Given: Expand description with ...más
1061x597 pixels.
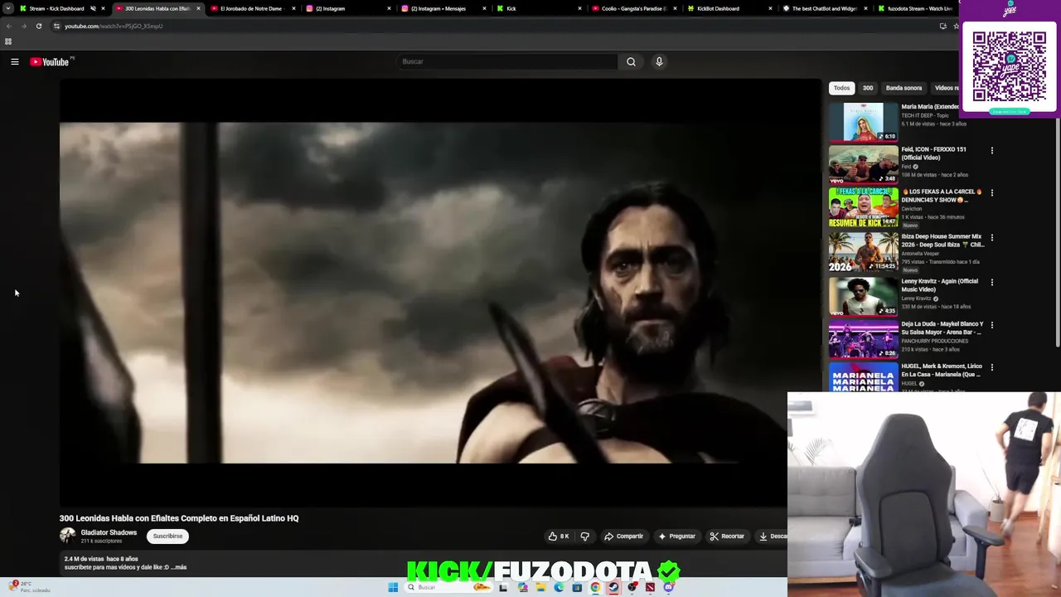Looking at the screenshot, I should click(178, 568).
